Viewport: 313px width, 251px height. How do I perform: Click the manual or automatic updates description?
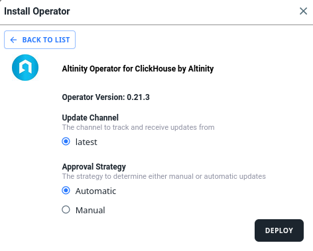click(164, 176)
